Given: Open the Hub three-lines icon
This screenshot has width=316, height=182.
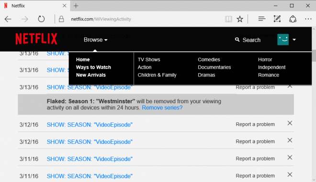Looking at the screenshot, I should point(262,19).
